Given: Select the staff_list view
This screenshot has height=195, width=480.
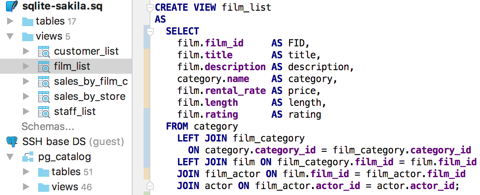Looking at the screenshot, I should coord(75,112).
